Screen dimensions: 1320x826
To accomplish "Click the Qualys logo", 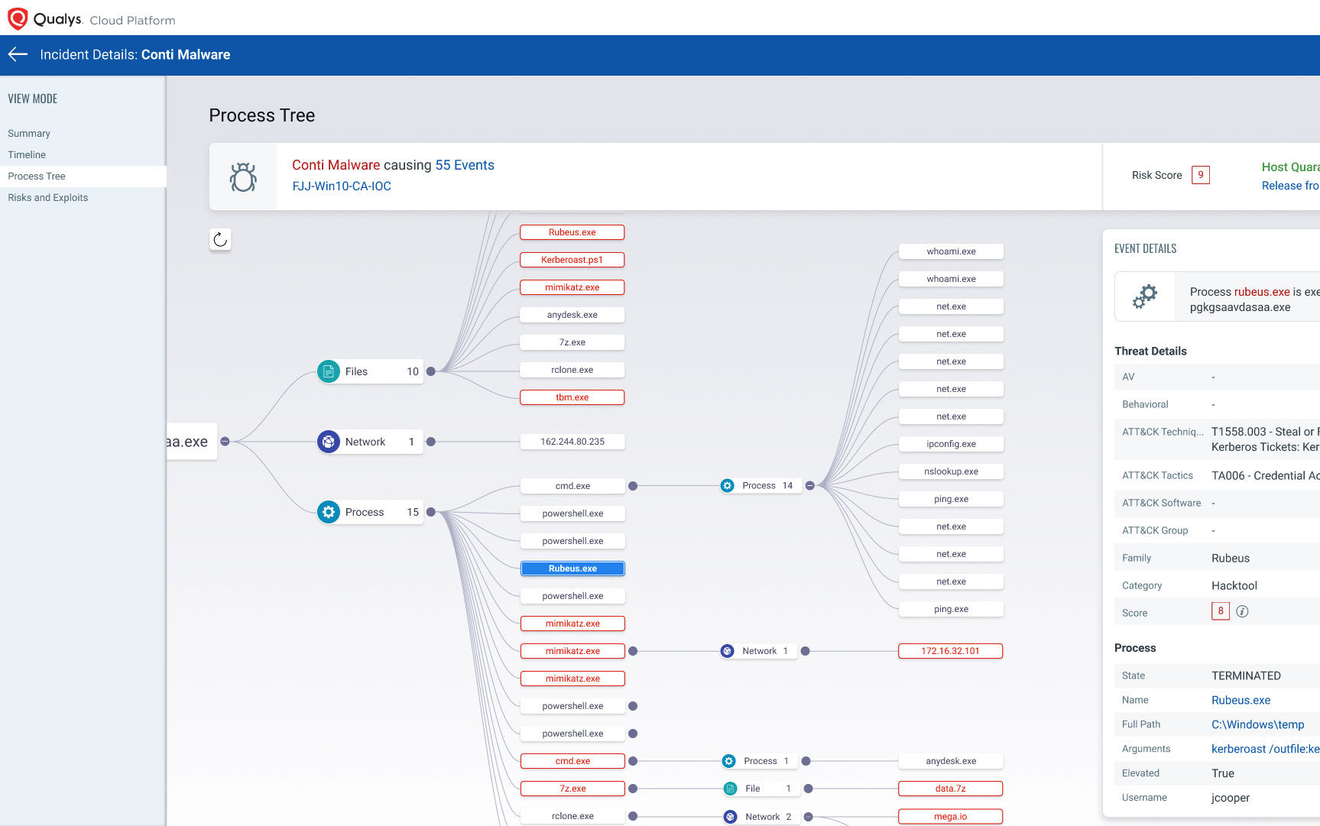I will [x=18, y=18].
